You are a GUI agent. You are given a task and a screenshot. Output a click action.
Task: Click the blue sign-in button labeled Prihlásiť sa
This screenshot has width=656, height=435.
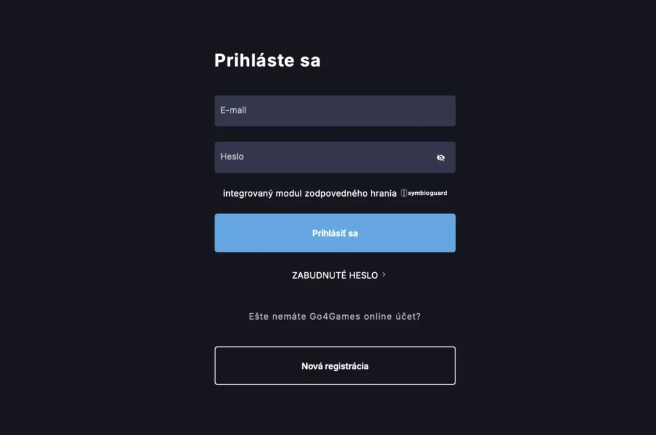click(334, 233)
